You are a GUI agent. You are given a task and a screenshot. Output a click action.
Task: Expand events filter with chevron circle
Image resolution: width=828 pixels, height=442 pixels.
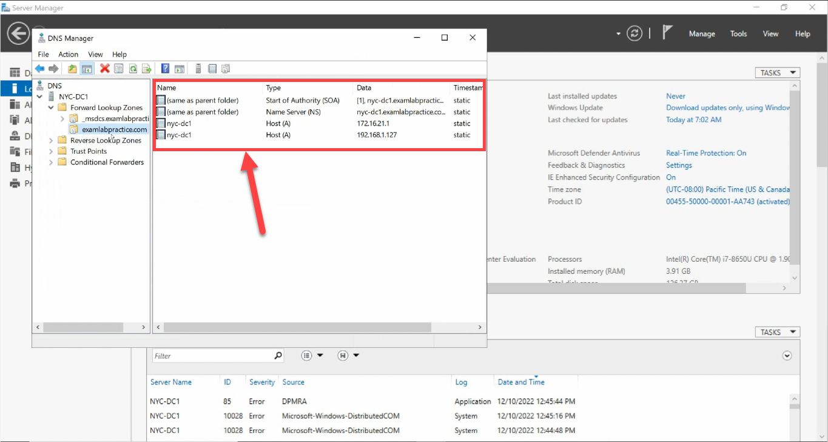(787, 356)
